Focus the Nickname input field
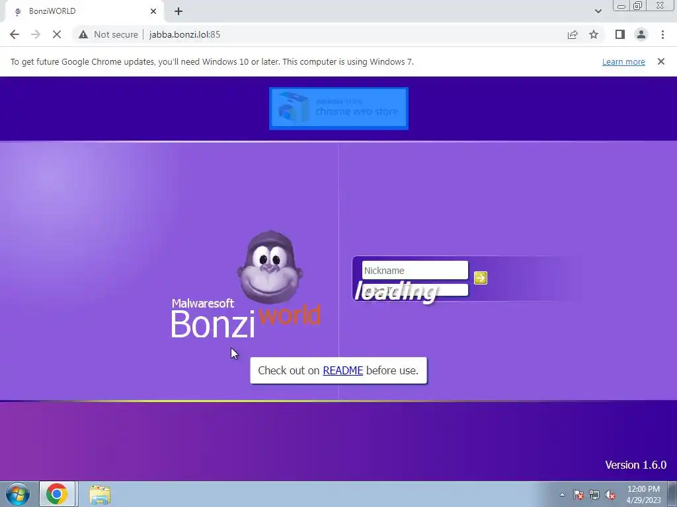The width and height of the screenshot is (677, 507). pyautogui.click(x=415, y=270)
